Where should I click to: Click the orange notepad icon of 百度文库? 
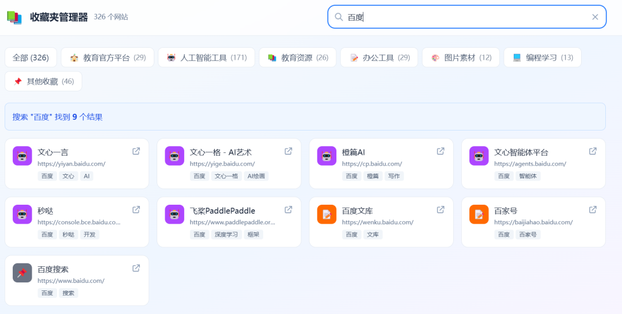[327, 215]
